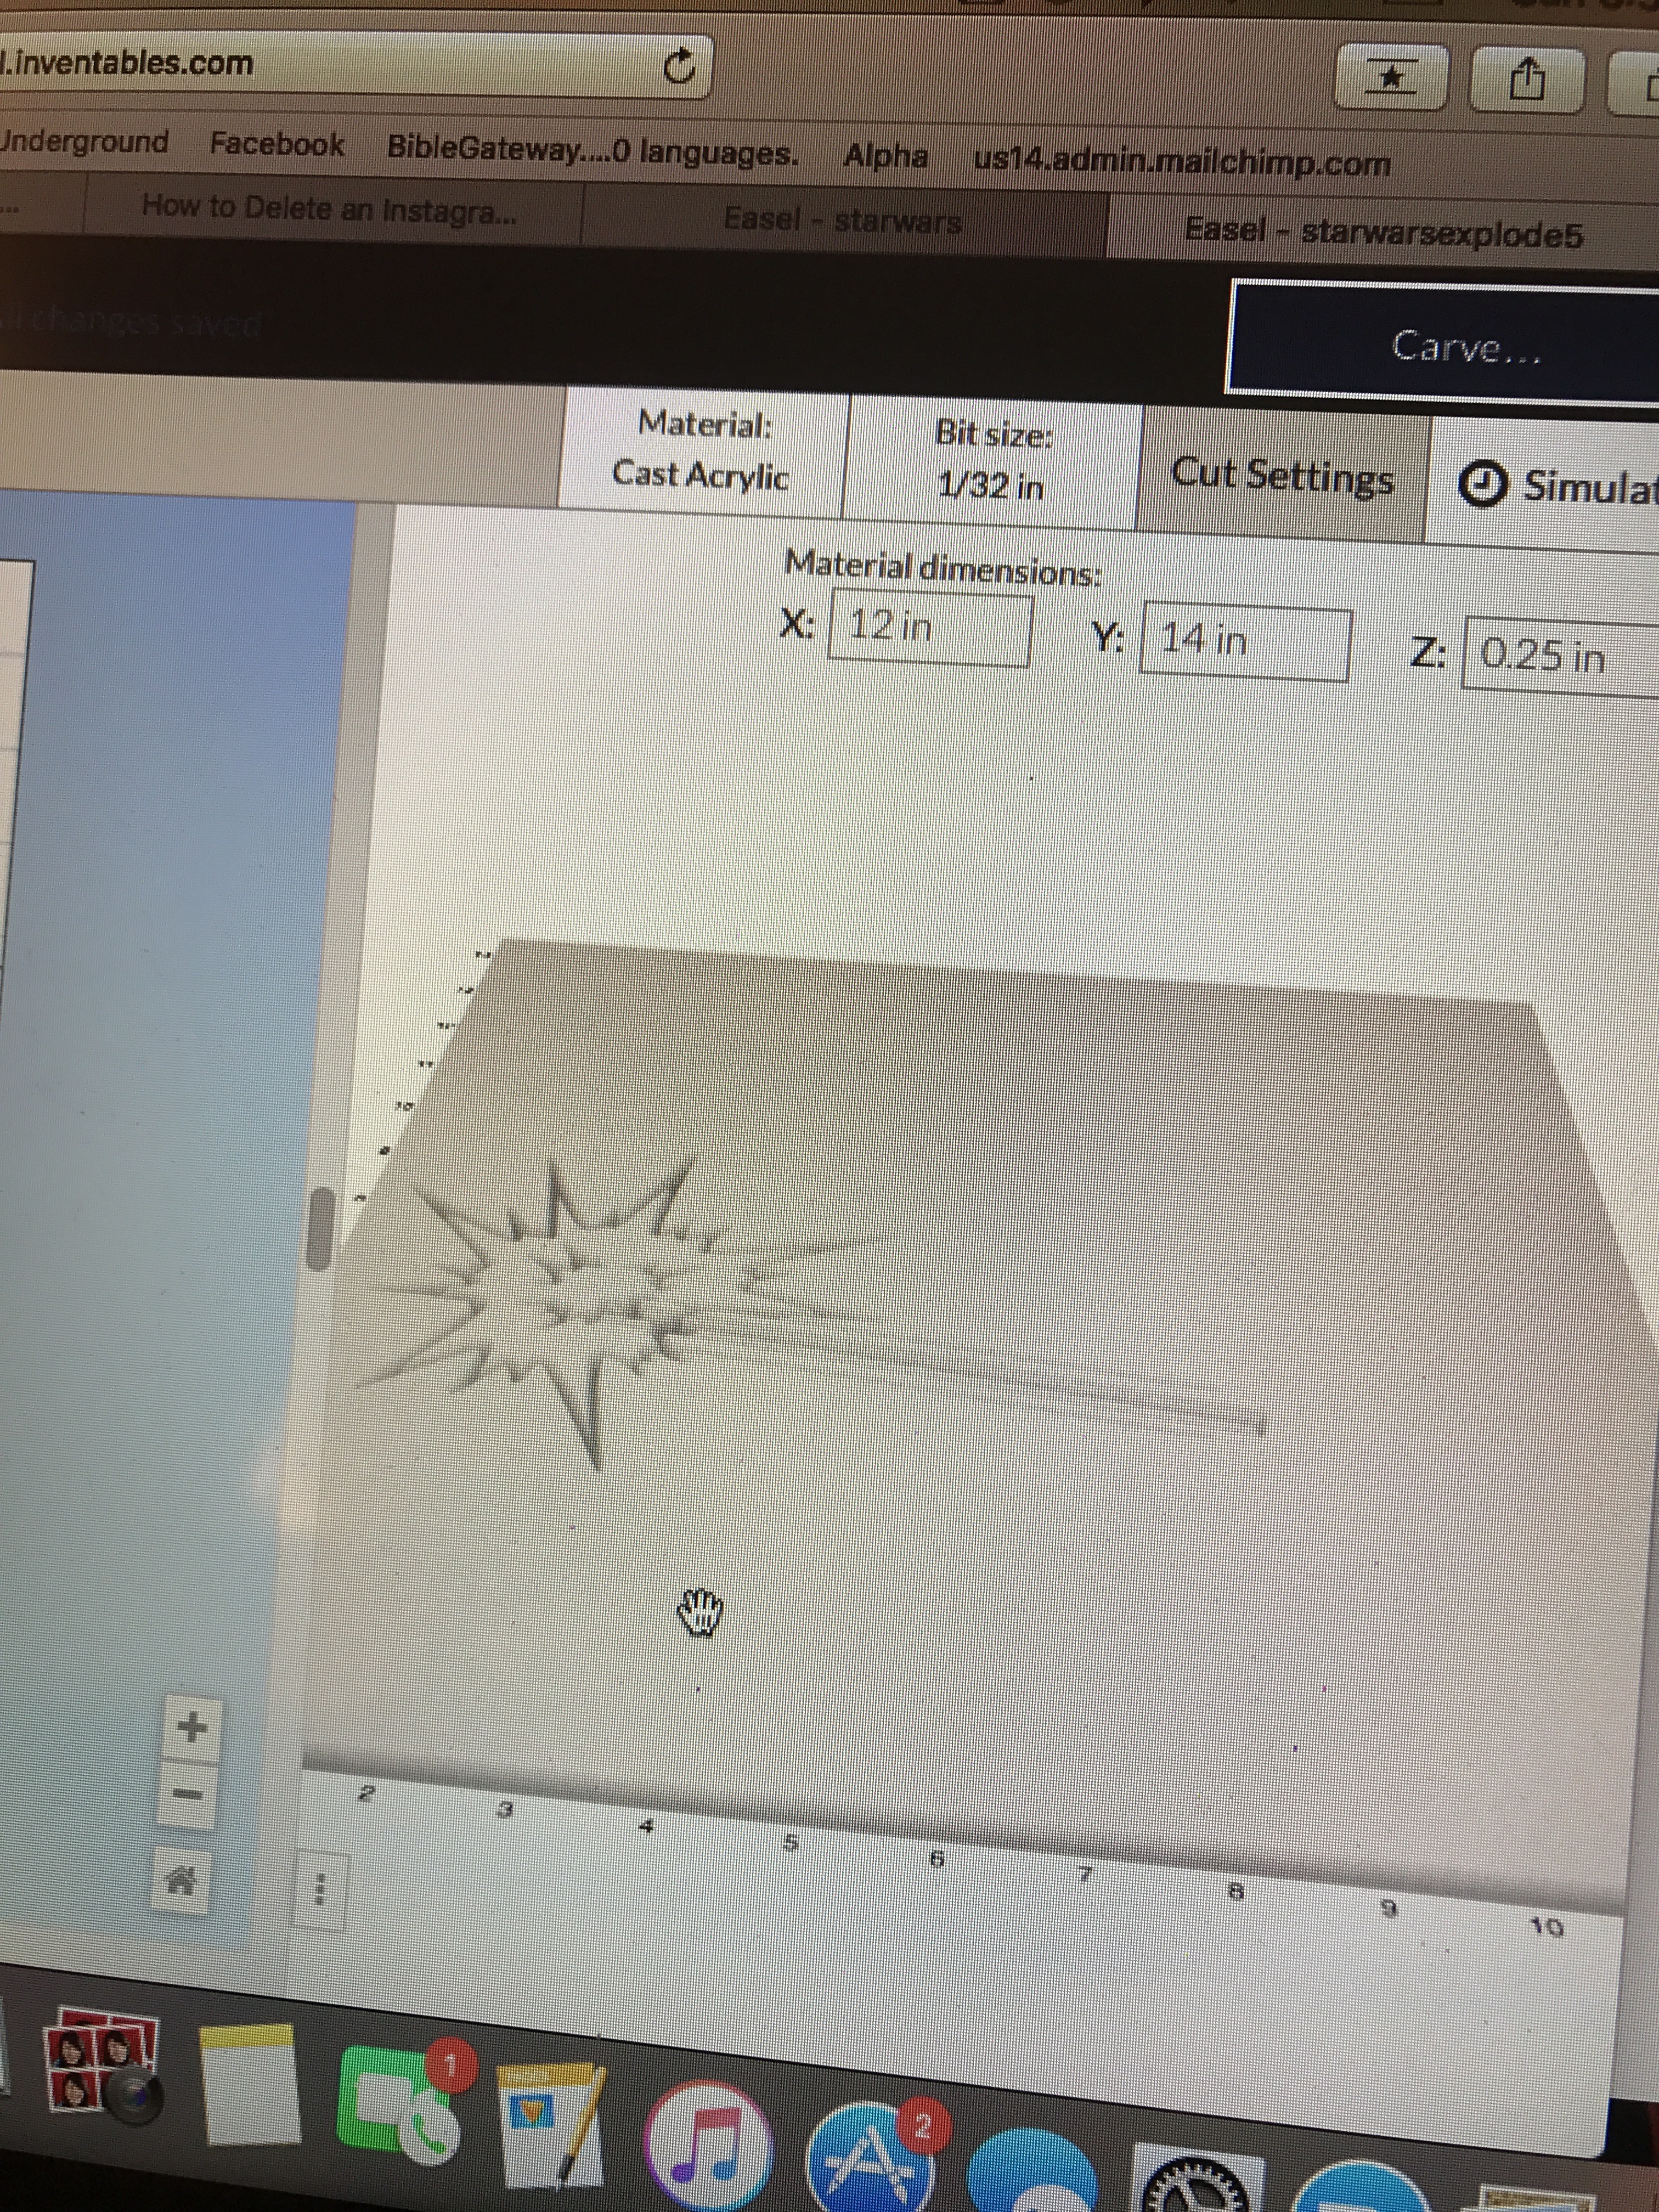The image size is (1659, 2212).
Task: Open the three-dot preview options menu
Action: (x=320, y=1889)
